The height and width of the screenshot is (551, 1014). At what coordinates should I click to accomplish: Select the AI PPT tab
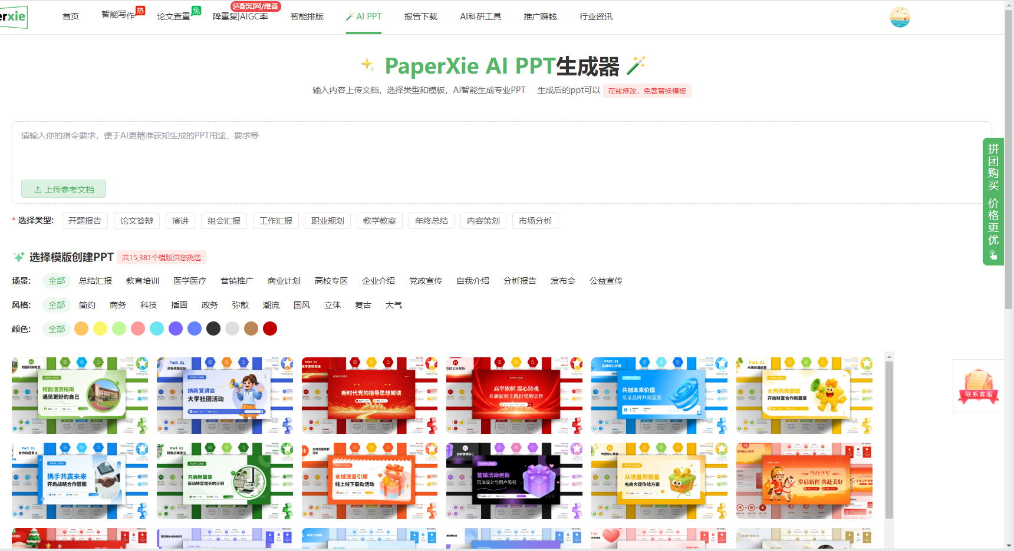364,16
